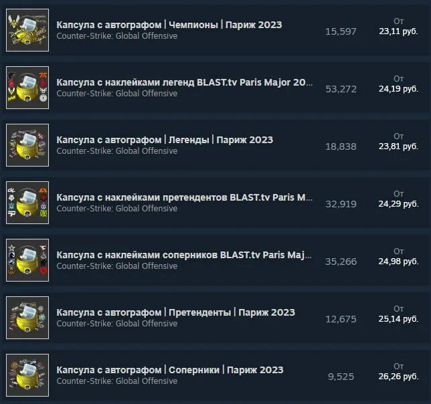Click 'Капсула с наклейками соперников' title
The width and height of the screenshot is (431, 404).
(x=184, y=255)
